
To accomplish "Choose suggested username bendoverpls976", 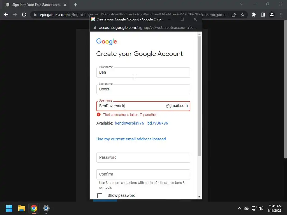I will click(129, 123).
